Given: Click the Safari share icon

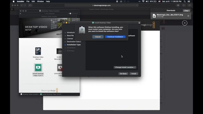Looking at the screenshot, I should 184,5.
